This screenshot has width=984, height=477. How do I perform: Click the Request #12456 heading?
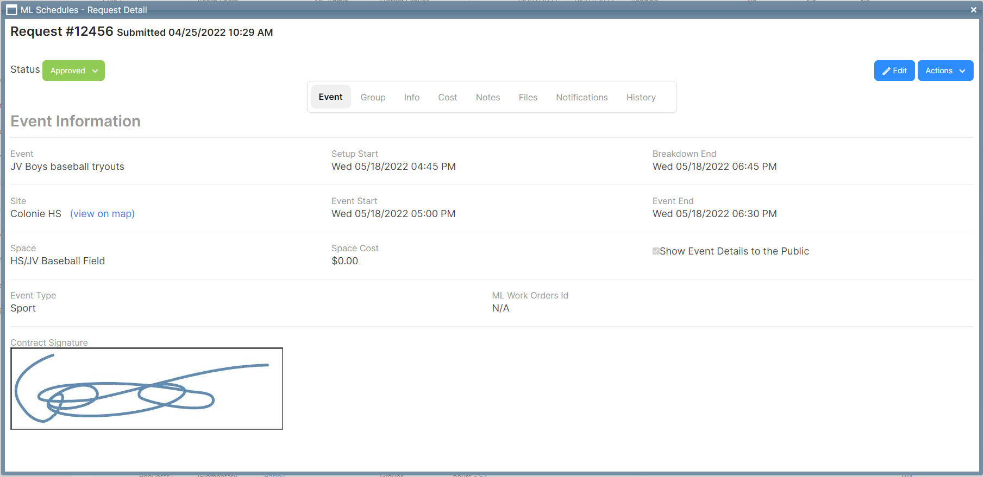click(x=62, y=31)
